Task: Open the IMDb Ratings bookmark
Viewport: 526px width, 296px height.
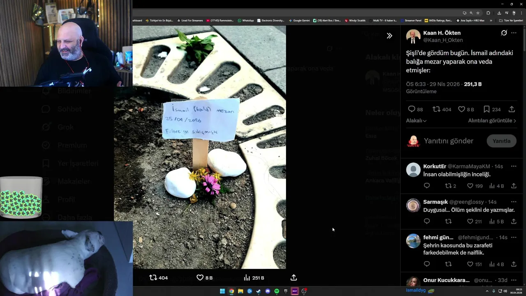Action: 438,21
